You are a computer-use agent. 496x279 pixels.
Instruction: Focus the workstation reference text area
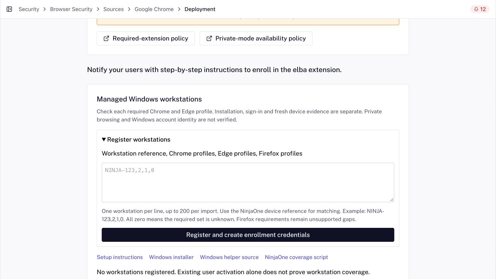[x=248, y=183]
